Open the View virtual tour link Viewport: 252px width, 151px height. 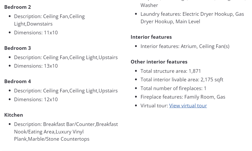[x=188, y=106]
